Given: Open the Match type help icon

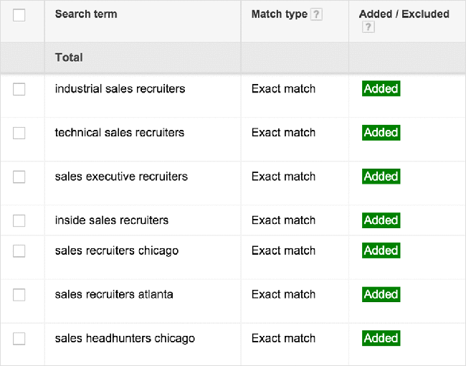Looking at the screenshot, I should (316, 14).
